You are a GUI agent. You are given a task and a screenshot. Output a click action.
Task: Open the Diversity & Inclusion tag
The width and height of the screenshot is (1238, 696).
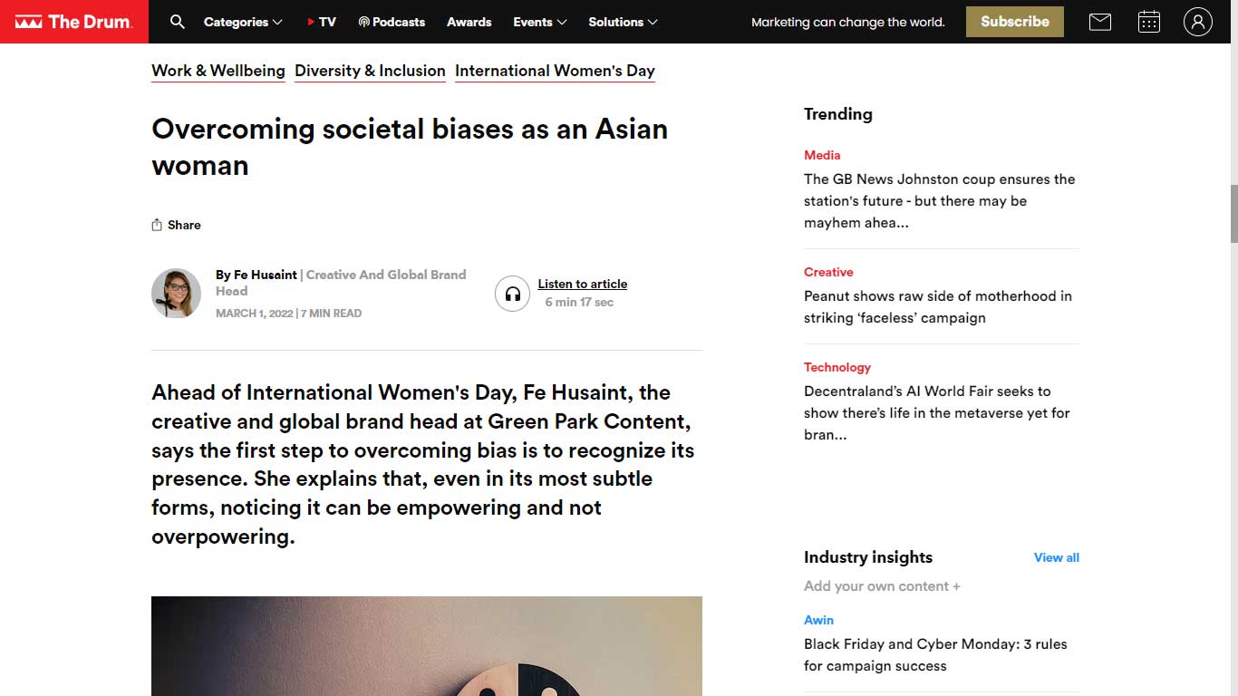point(370,71)
